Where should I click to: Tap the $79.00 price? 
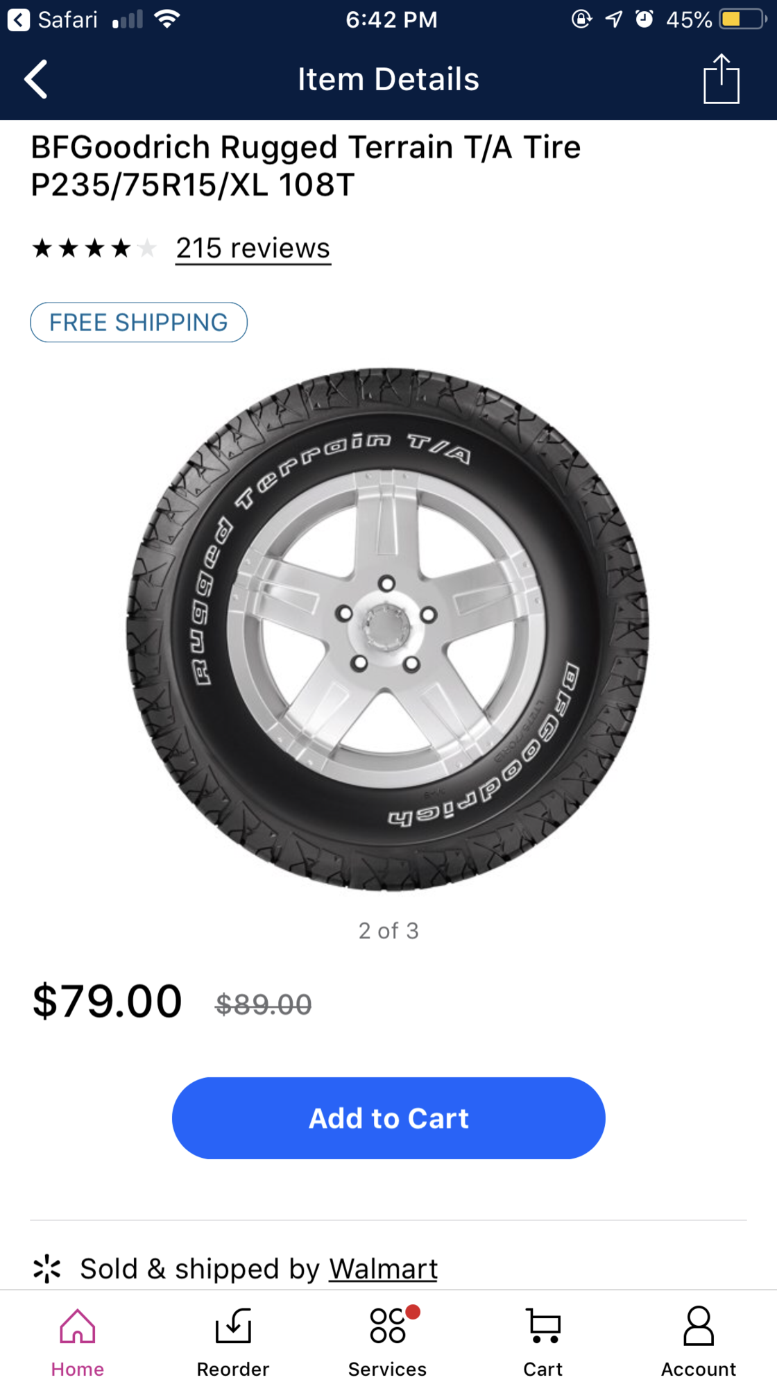pyautogui.click(x=108, y=1001)
